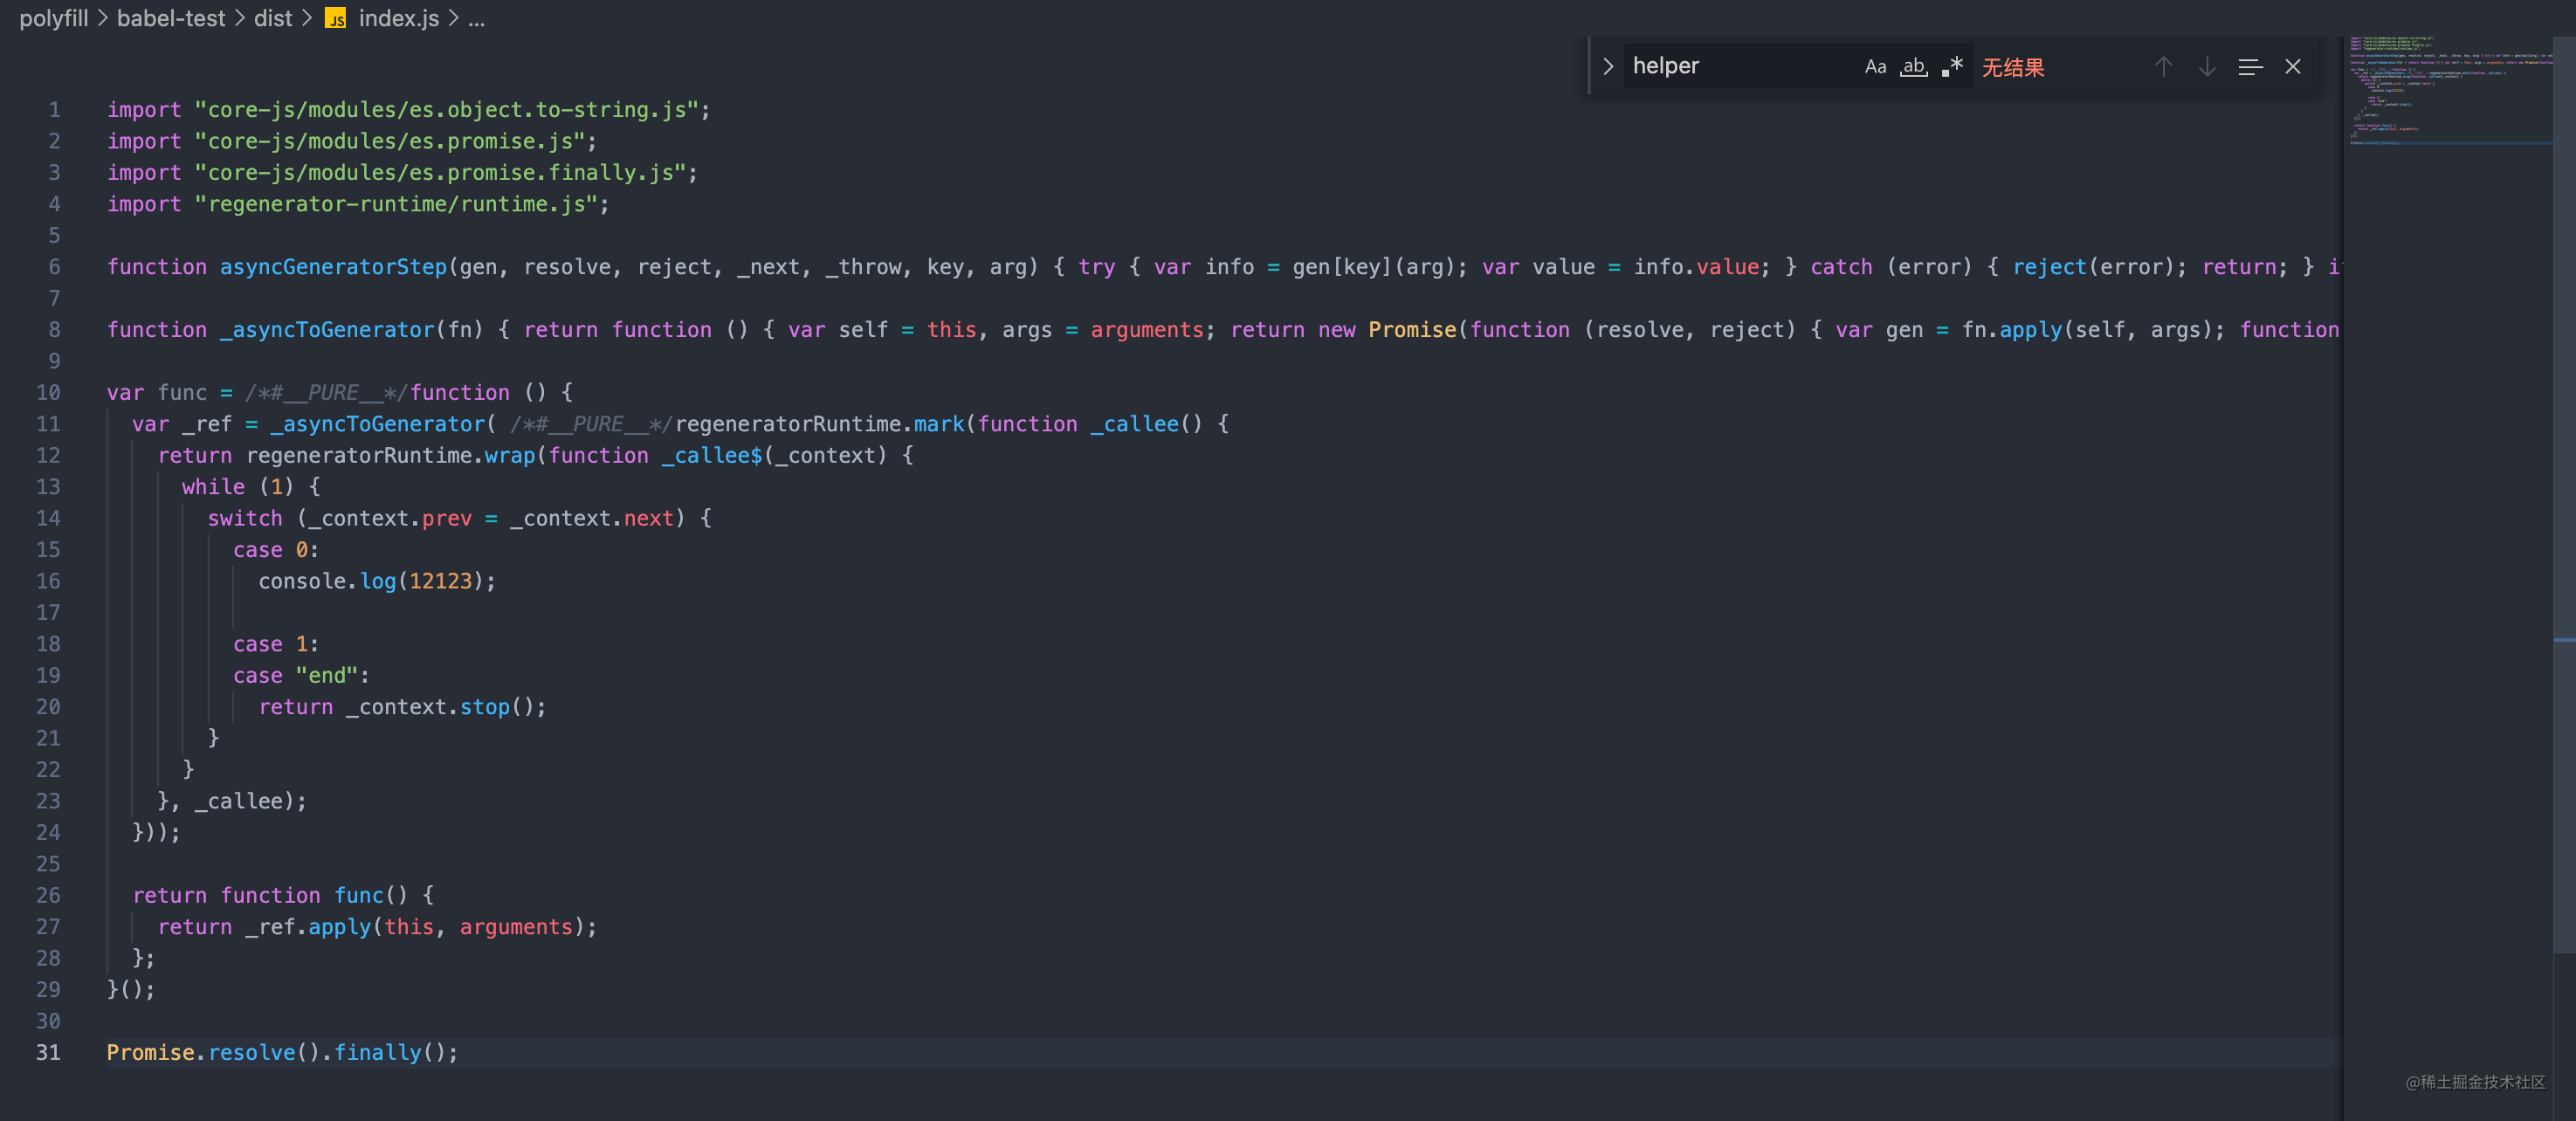Viewport: 2576px width, 1121px height.
Task: Select the dist breadcrumb segment
Action: [x=272, y=19]
